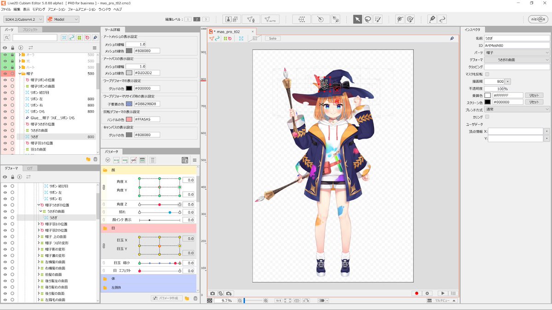This screenshot has height=310, width=552.
Task: Hide the 帽子 folder with its eye toggle
Action: [5, 73]
